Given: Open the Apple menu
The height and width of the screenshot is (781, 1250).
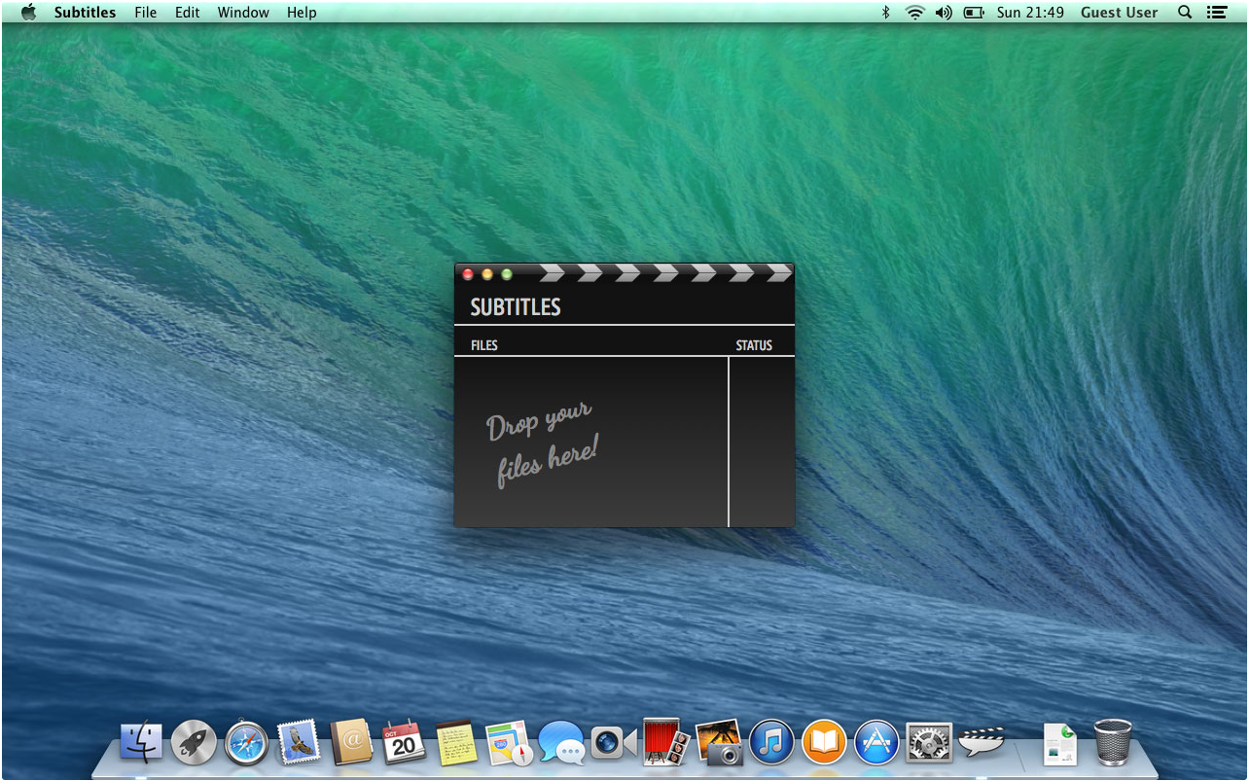Looking at the screenshot, I should 28,13.
